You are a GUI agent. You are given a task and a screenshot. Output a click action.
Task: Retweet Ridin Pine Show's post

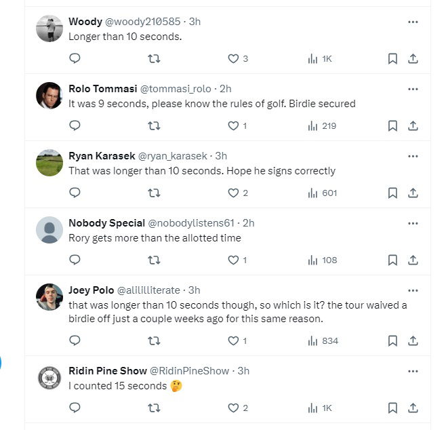tap(154, 408)
